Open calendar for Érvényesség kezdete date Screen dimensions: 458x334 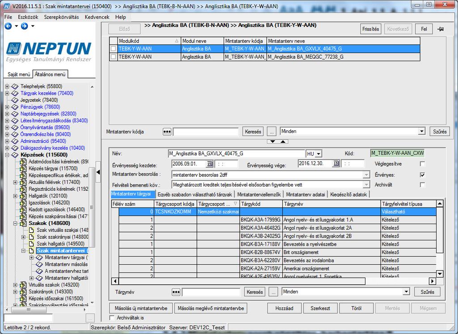coord(209,164)
